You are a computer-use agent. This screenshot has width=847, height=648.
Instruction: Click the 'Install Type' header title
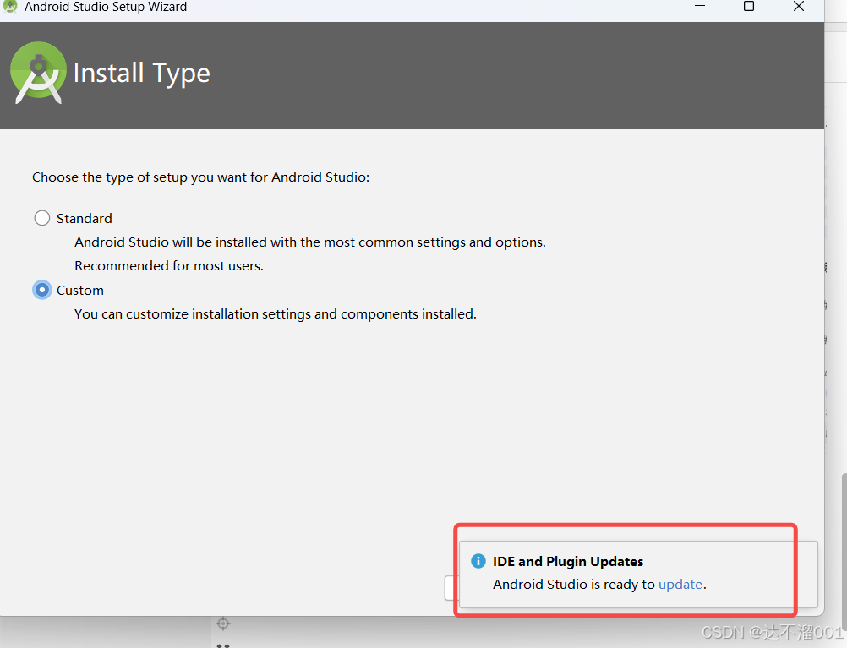[141, 73]
